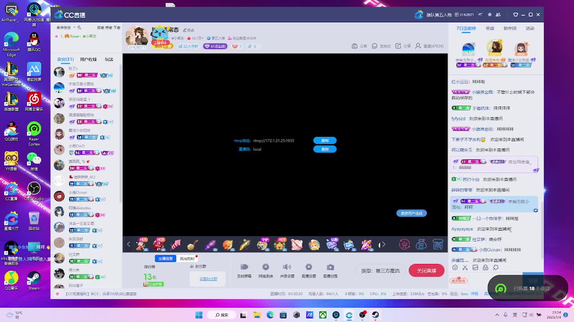The image size is (574, 322).
Task: Click the 商 shop icon
Action: click(438, 245)
